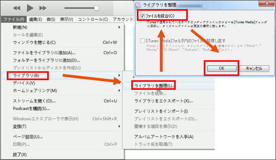
Task: Click the fast-forward (next track) icon
Action: (x=43, y=8)
